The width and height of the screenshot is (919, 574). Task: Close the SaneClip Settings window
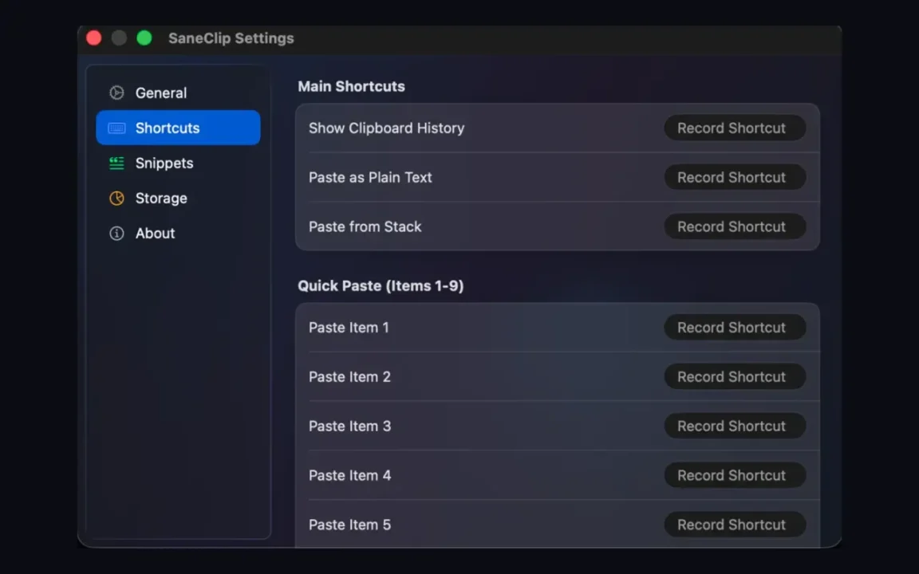pyautogui.click(x=94, y=38)
